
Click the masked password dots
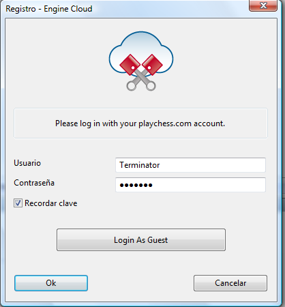[x=136, y=185]
